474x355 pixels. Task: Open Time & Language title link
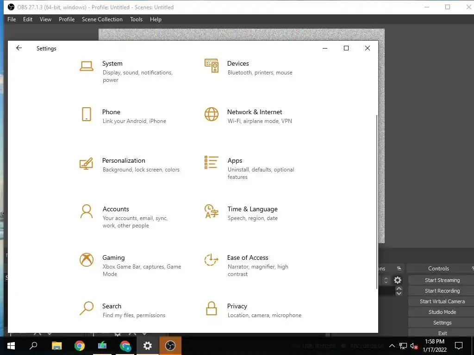(252, 209)
